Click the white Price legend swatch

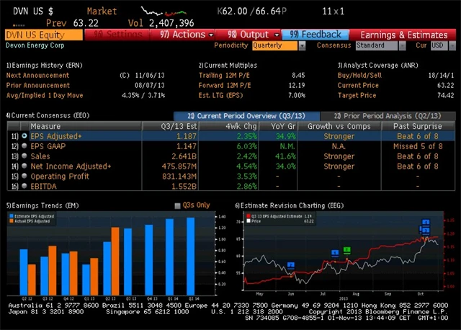[249, 221]
